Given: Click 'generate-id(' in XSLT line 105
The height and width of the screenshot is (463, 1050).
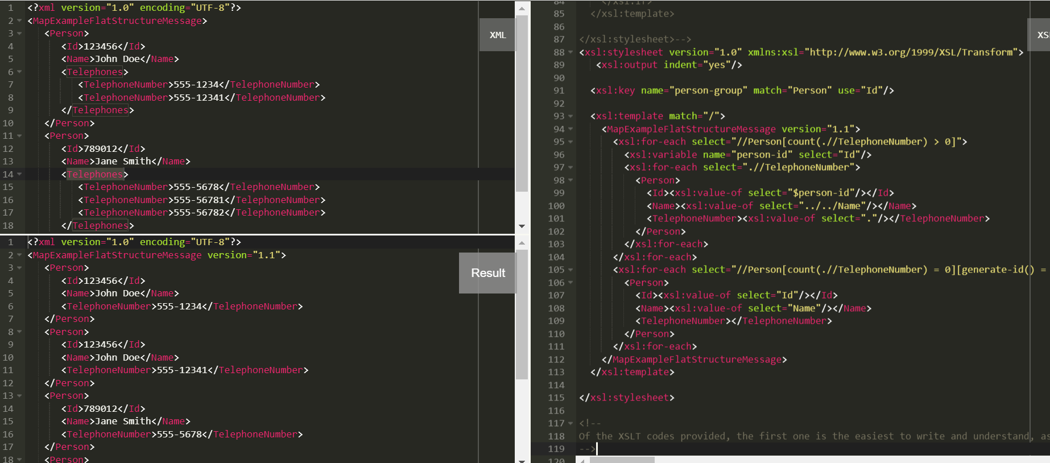Looking at the screenshot, I should (x=995, y=270).
